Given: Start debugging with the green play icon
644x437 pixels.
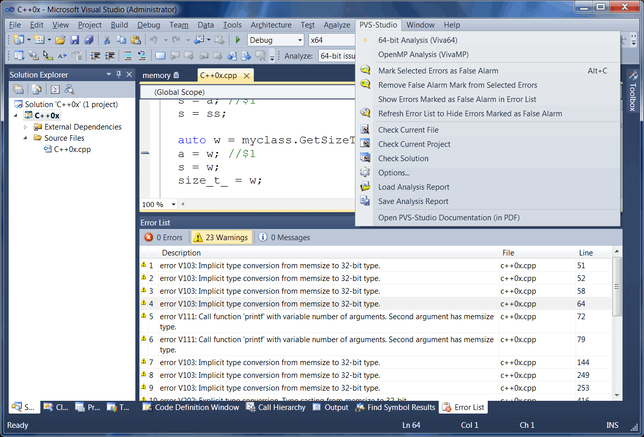Looking at the screenshot, I should coord(237,40).
